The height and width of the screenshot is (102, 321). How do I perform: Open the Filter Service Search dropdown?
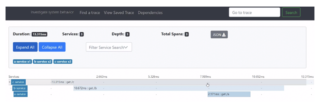(x=109, y=47)
